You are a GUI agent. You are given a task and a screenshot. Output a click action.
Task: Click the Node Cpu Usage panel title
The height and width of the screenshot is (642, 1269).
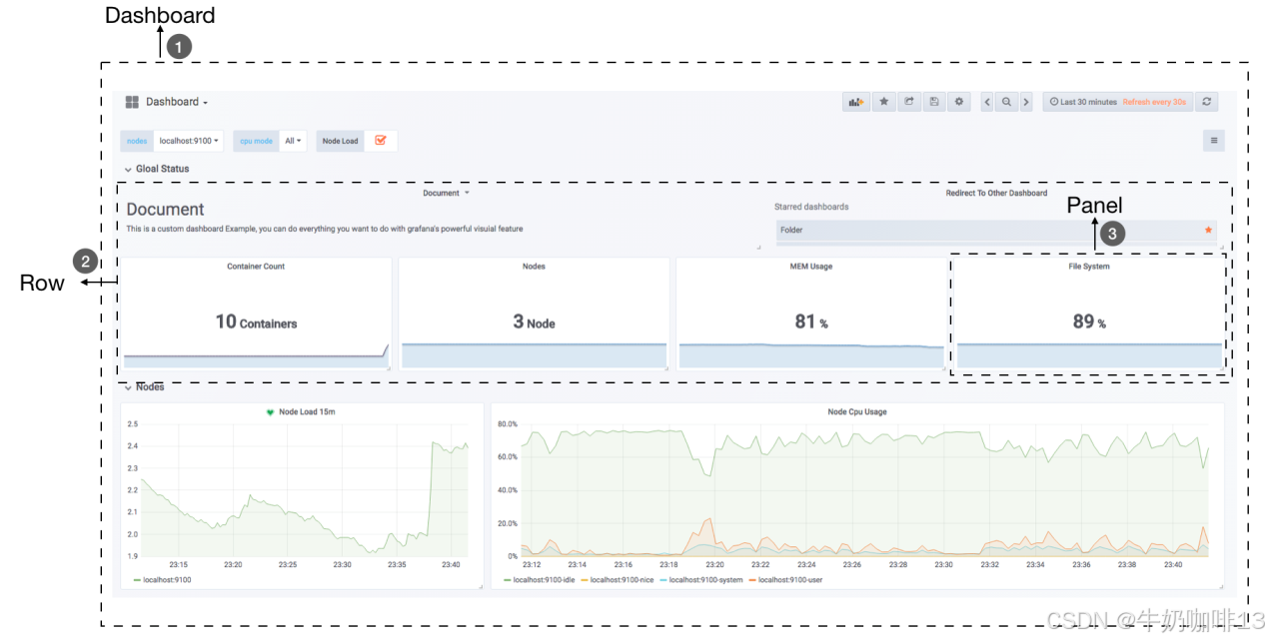point(857,412)
